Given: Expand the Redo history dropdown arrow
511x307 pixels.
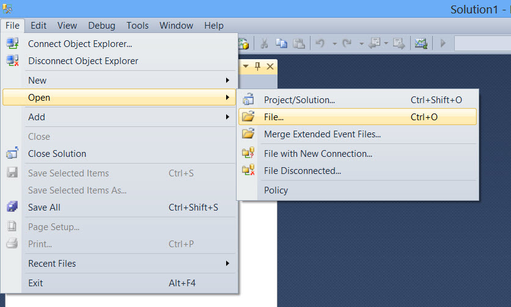Looking at the screenshot, I should pyautogui.click(x=361, y=43).
